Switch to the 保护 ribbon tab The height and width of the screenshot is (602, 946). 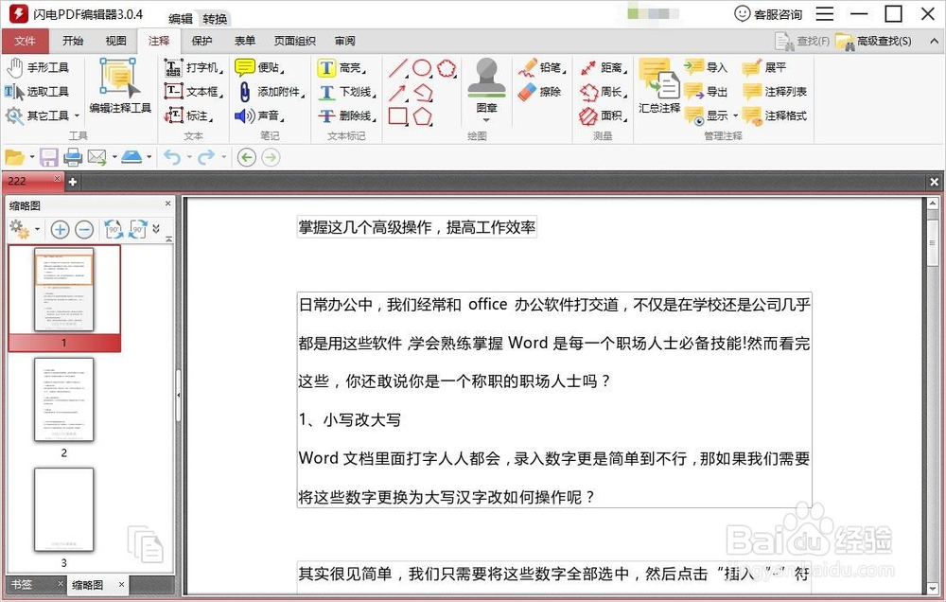[201, 41]
